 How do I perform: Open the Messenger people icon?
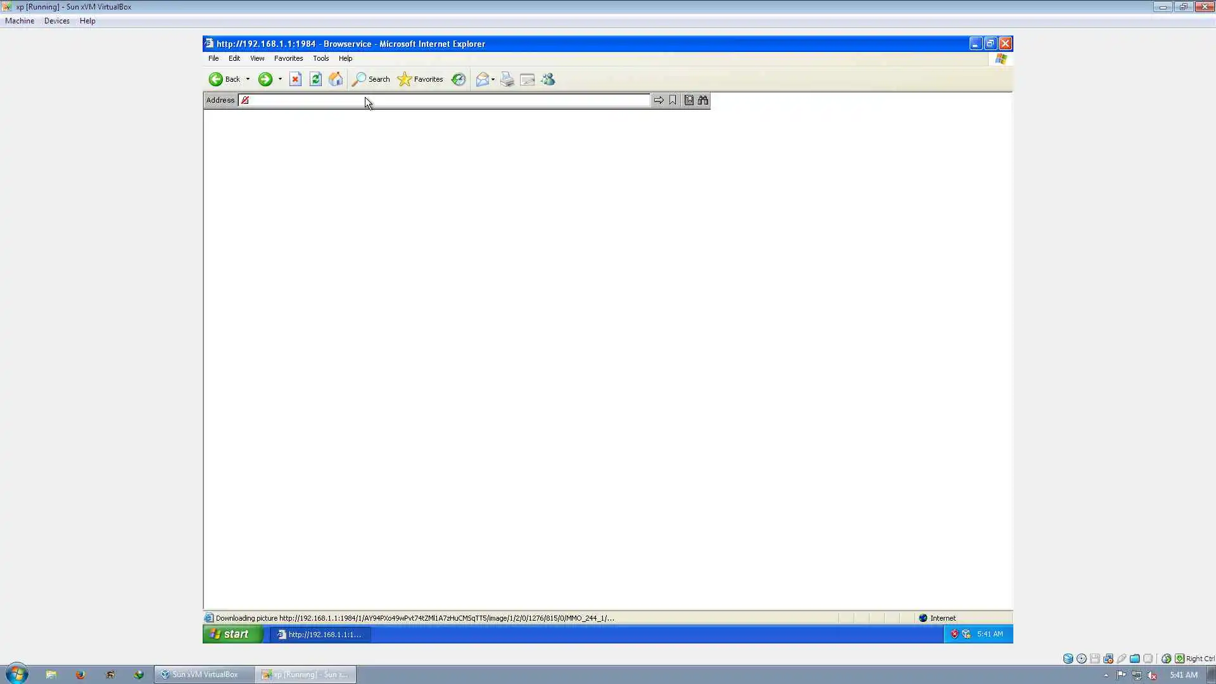pos(548,79)
